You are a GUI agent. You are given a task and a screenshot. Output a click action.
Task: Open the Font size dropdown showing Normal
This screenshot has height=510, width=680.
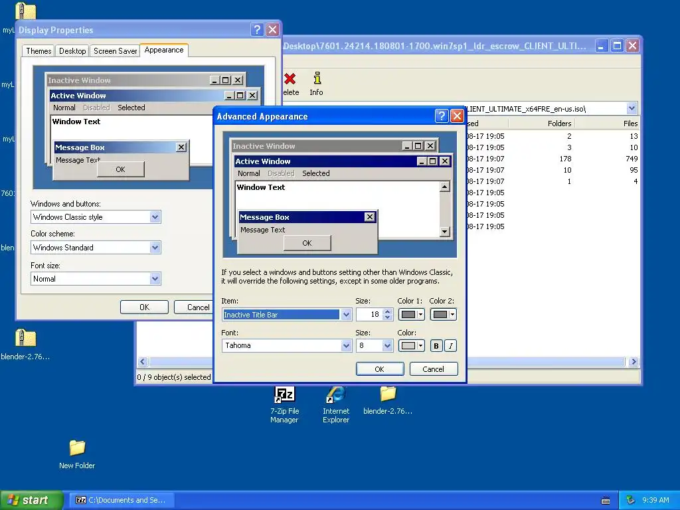[155, 279]
